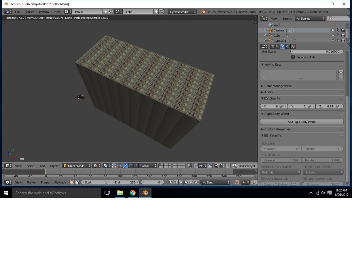Click the keying set key icon
Viewport: 352px width, 268px height.
coord(254,182)
